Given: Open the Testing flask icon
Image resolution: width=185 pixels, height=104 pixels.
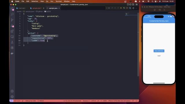Looking at the screenshot, I should [12, 42].
